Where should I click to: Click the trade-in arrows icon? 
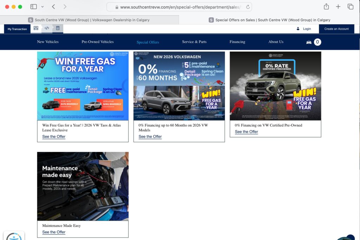tap(47, 28)
